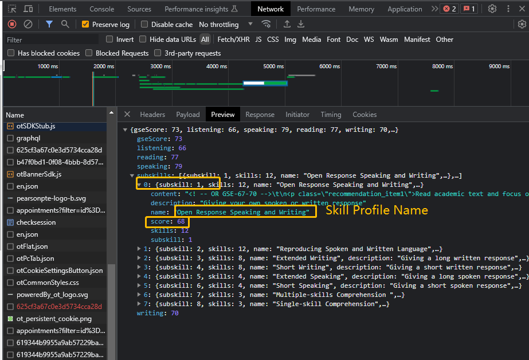Import HAR file via the upload icon
This screenshot has width=529, height=360.
pyautogui.click(x=287, y=25)
